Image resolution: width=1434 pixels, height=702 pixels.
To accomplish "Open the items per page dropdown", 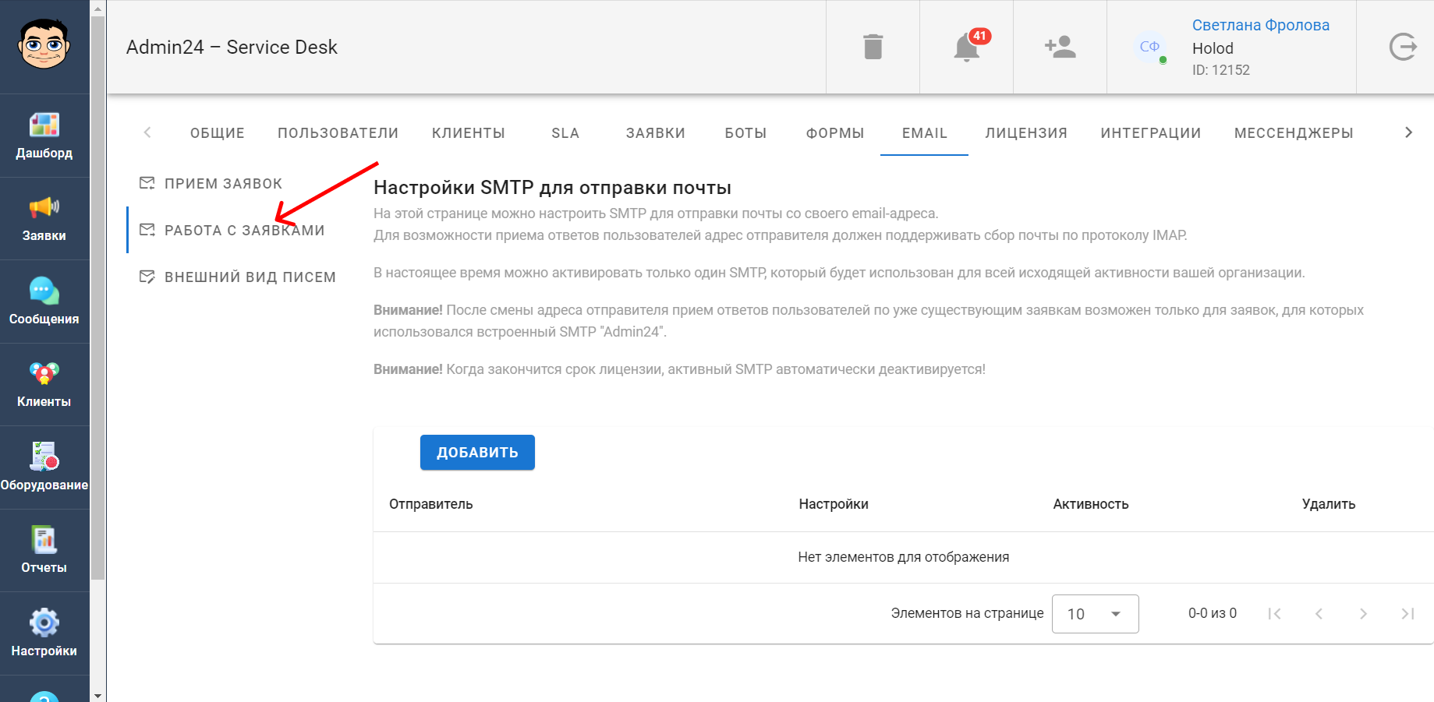I will coord(1095,614).
